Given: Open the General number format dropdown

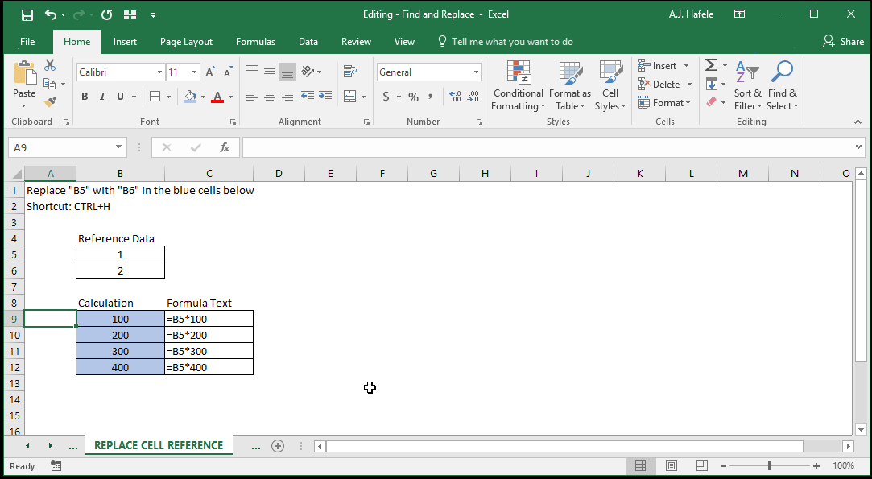Looking at the screenshot, I should click(x=476, y=72).
